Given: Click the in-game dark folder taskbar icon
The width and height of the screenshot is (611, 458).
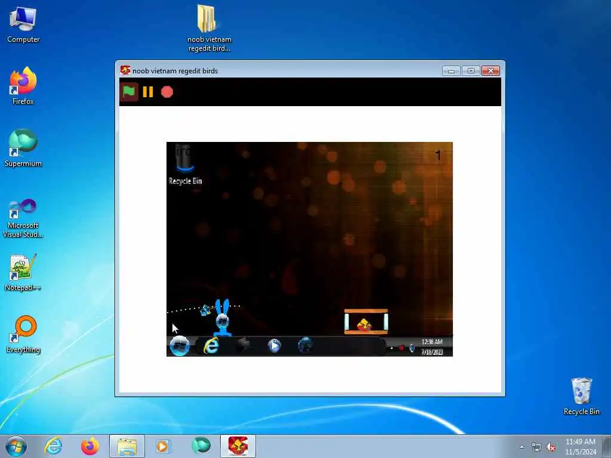Looking at the screenshot, I should click(x=243, y=345).
